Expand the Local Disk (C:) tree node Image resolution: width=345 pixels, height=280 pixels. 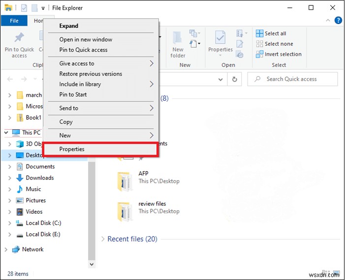coord(9,223)
